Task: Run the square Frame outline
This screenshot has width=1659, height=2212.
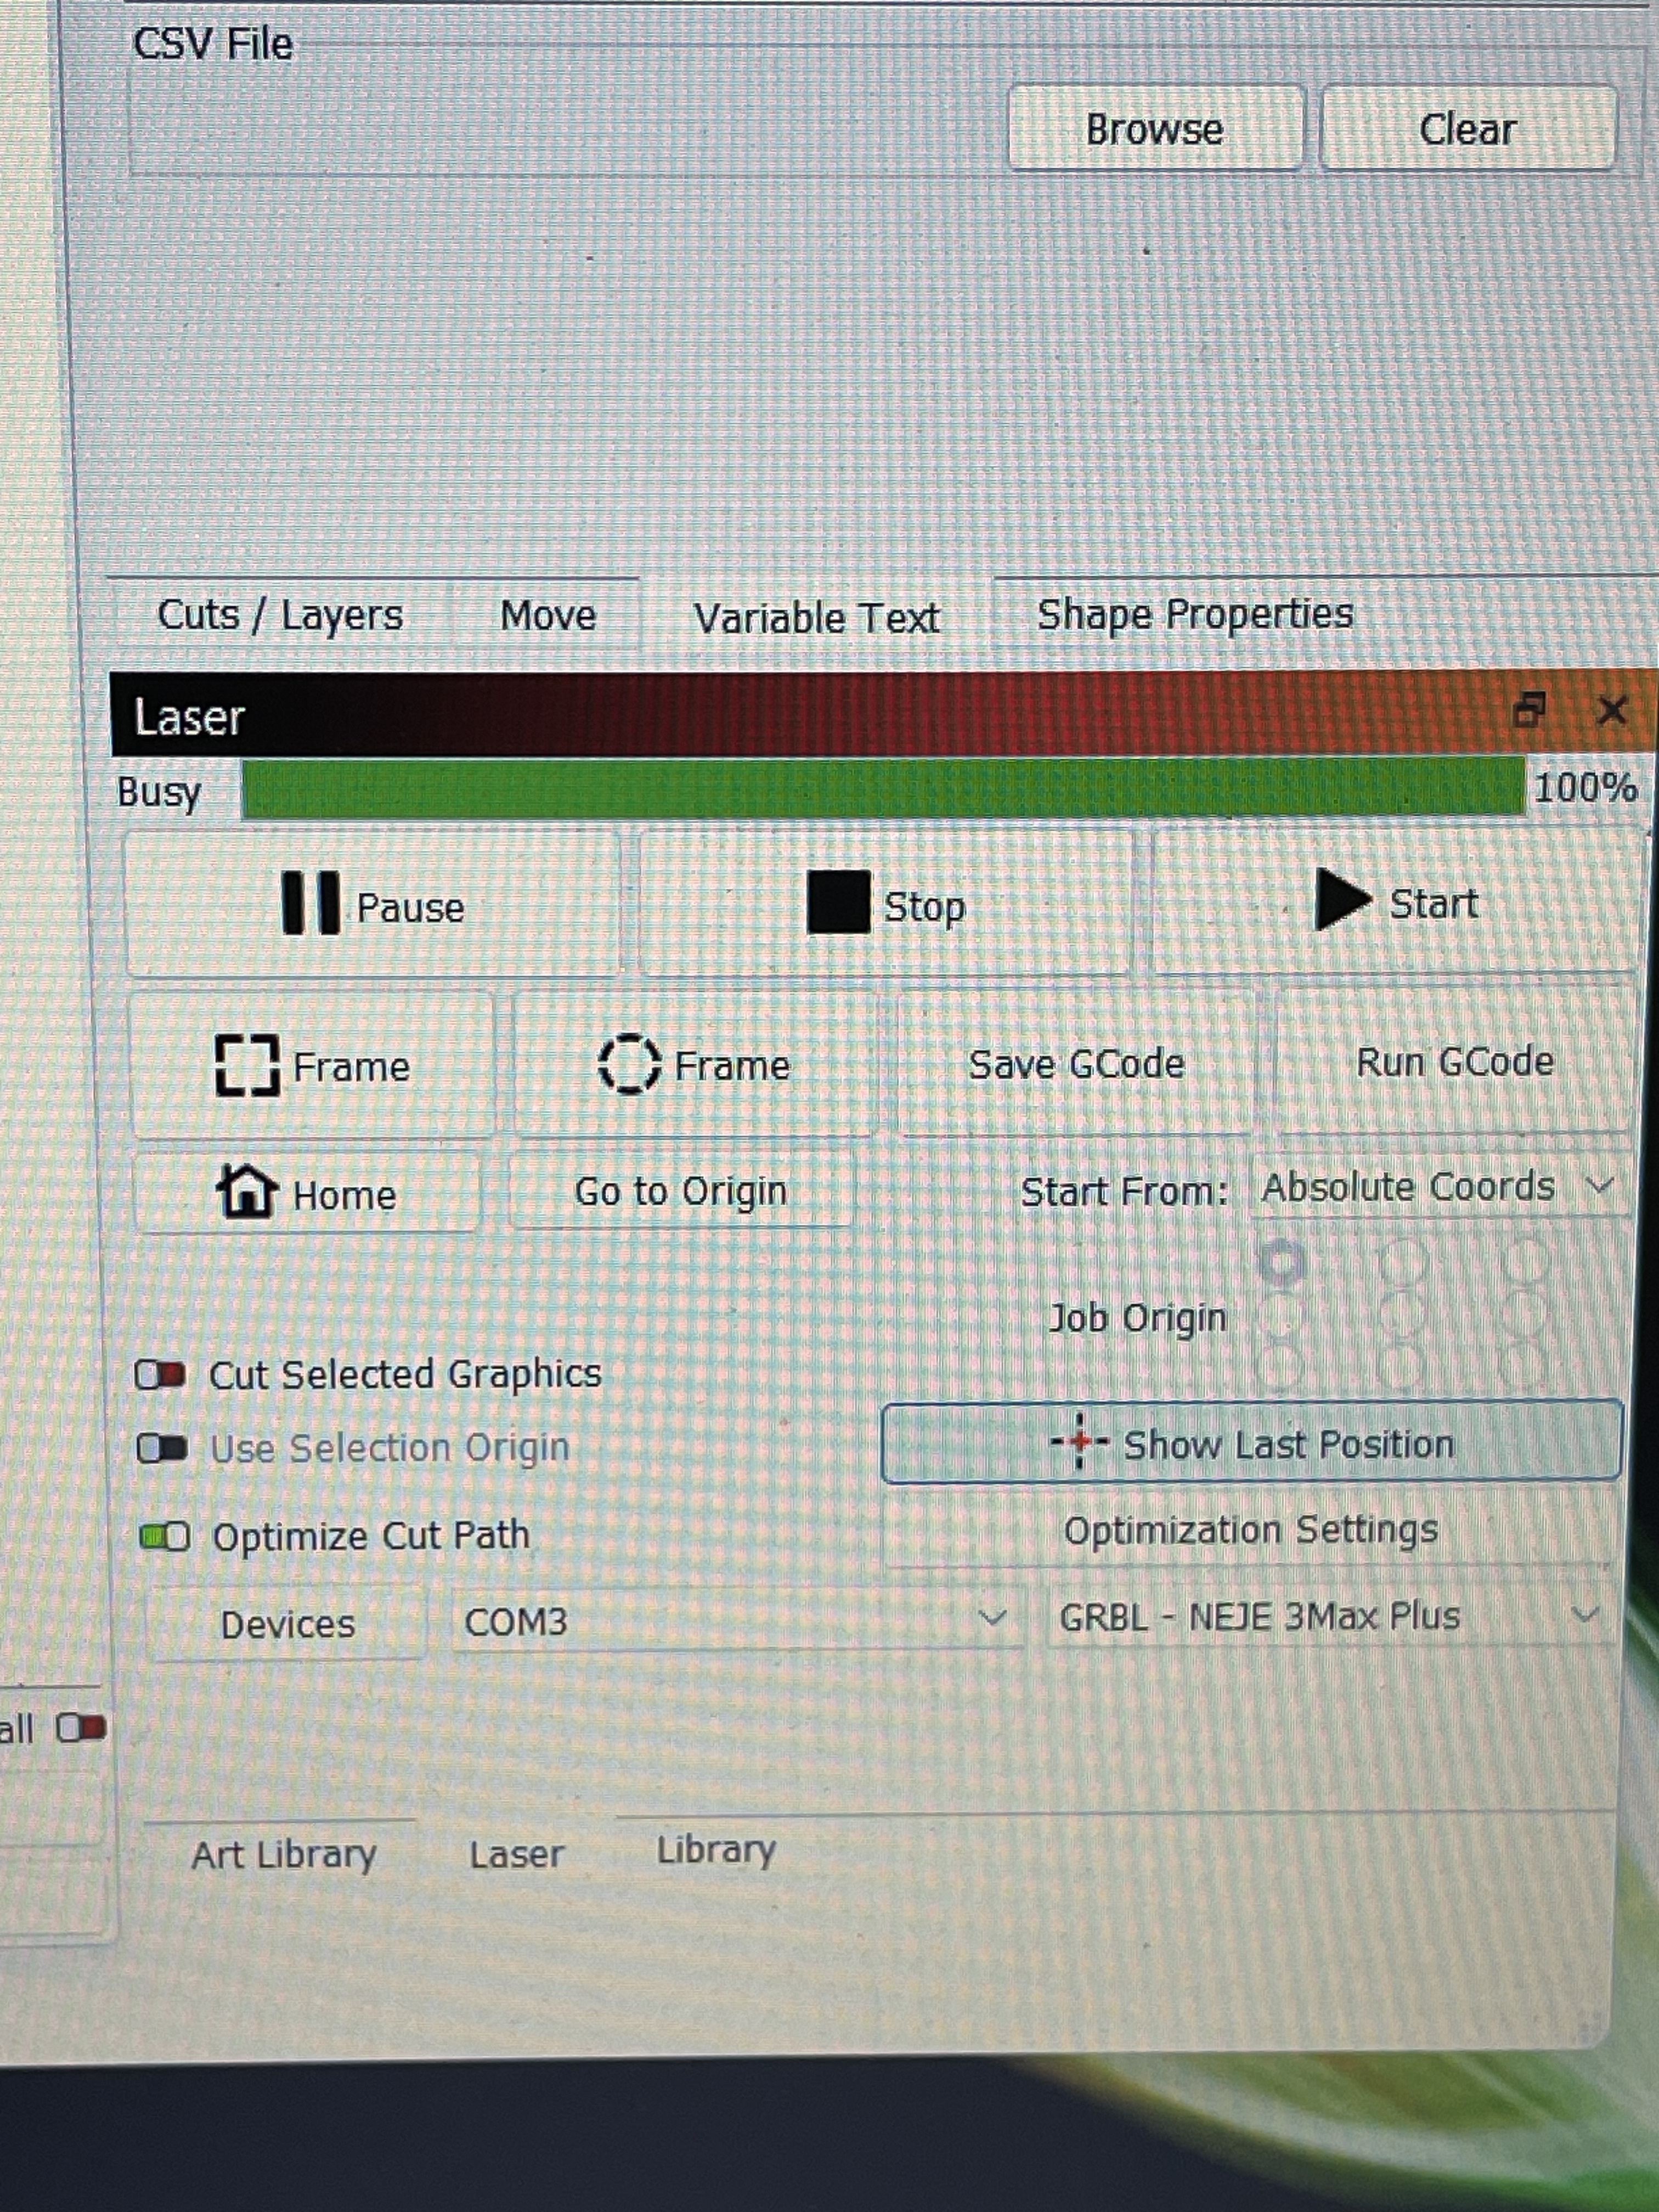Action: click(x=313, y=1066)
